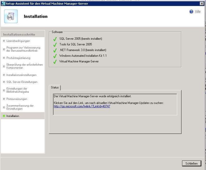Click the Tools für SQL Server 2005 text
This screenshot has height=170, width=206.
point(76,44)
